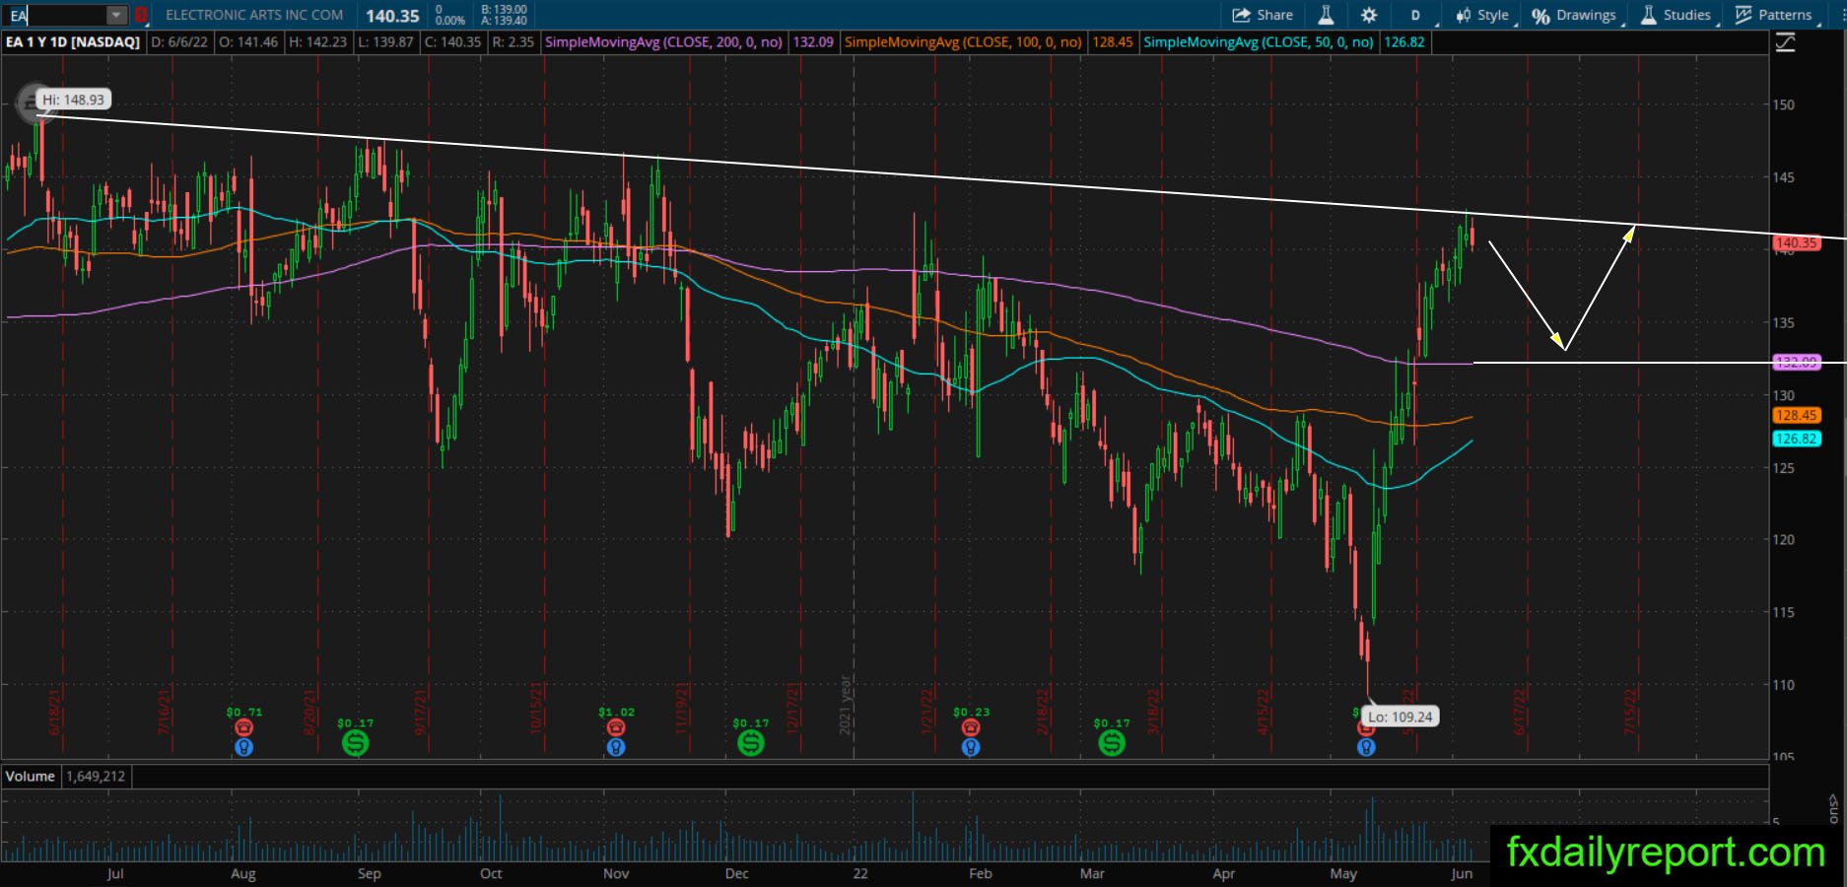Click the 1,649,212 volume value

tap(97, 777)
